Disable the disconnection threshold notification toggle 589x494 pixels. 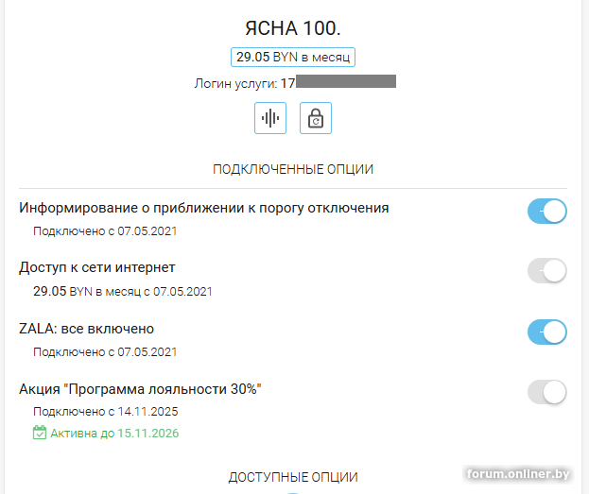[546, 212]
